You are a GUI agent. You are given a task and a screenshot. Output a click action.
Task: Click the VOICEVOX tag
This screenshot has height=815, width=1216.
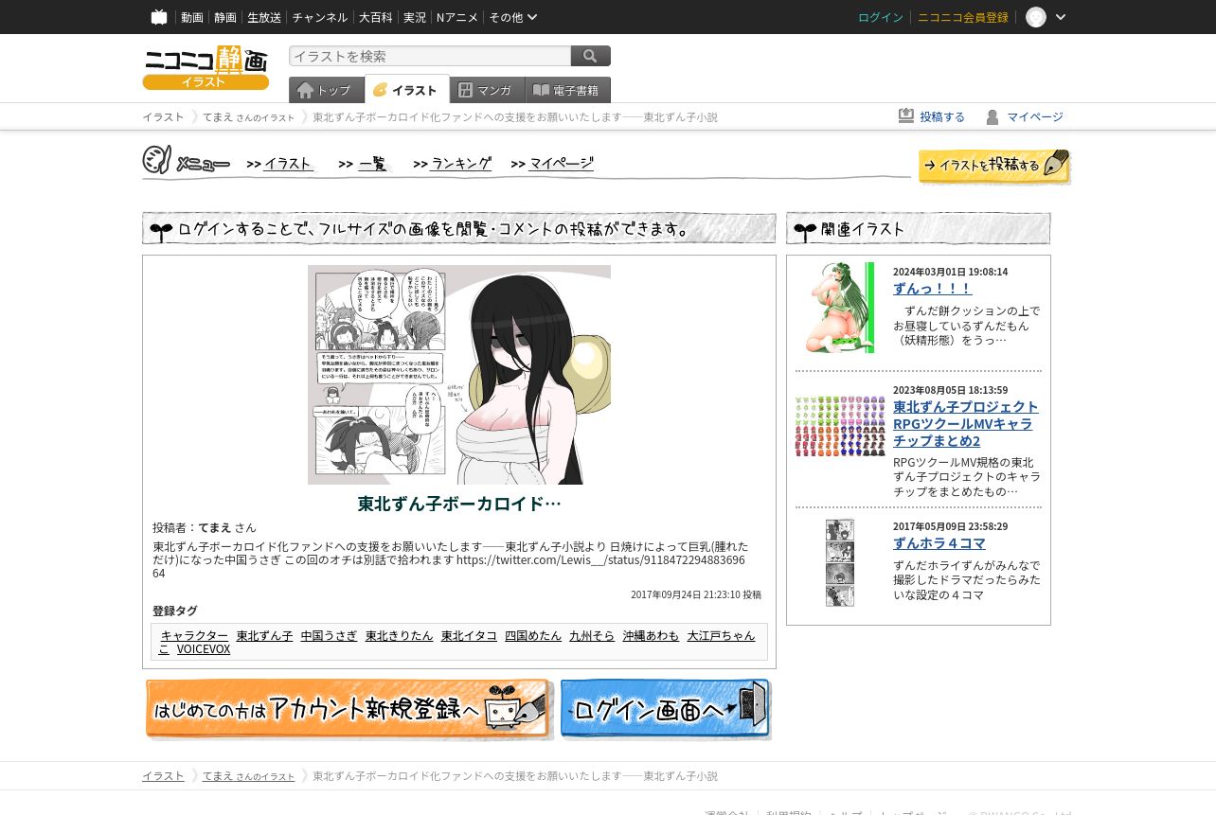204,648
